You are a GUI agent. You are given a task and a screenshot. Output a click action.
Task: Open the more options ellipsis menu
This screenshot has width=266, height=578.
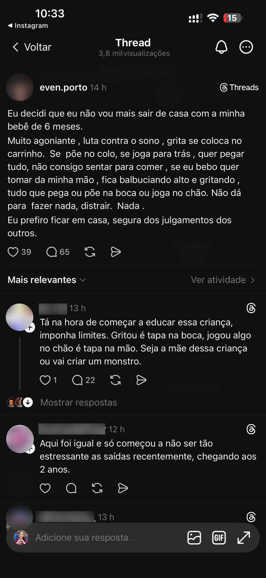(x=246, y=47)
